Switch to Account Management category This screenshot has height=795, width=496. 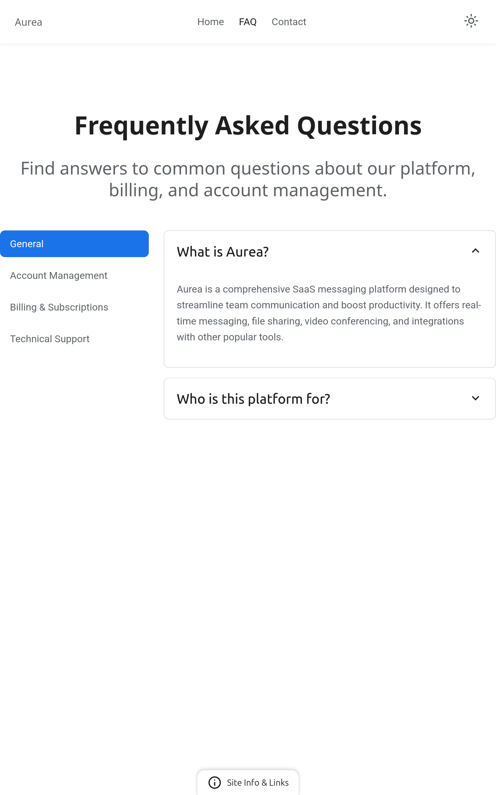coord(59,276)
